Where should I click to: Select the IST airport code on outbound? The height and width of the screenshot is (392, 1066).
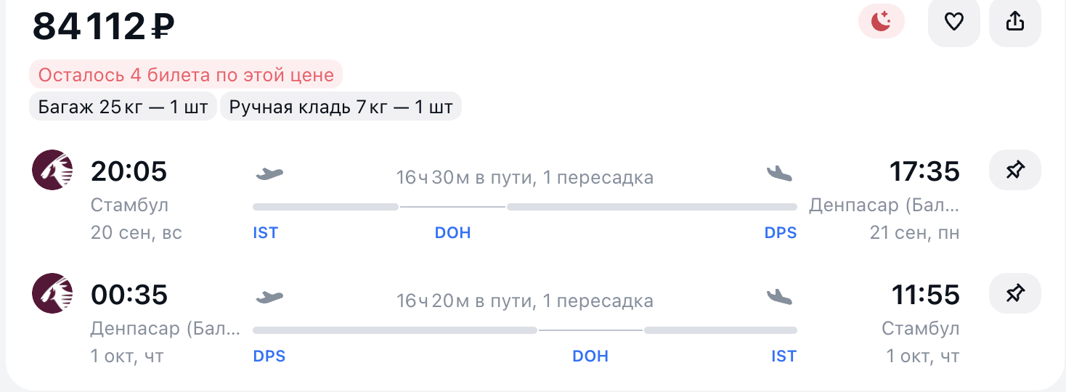[x=266, y=233]
